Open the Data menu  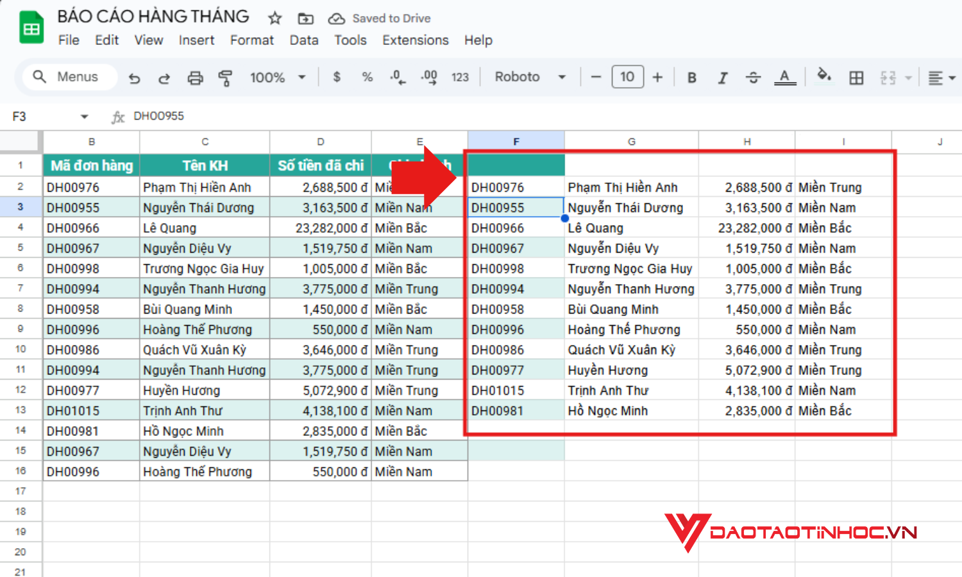coord(304,40)
